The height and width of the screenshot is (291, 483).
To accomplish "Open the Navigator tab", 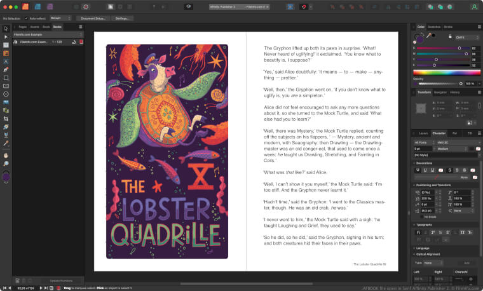I will point(440,92).
